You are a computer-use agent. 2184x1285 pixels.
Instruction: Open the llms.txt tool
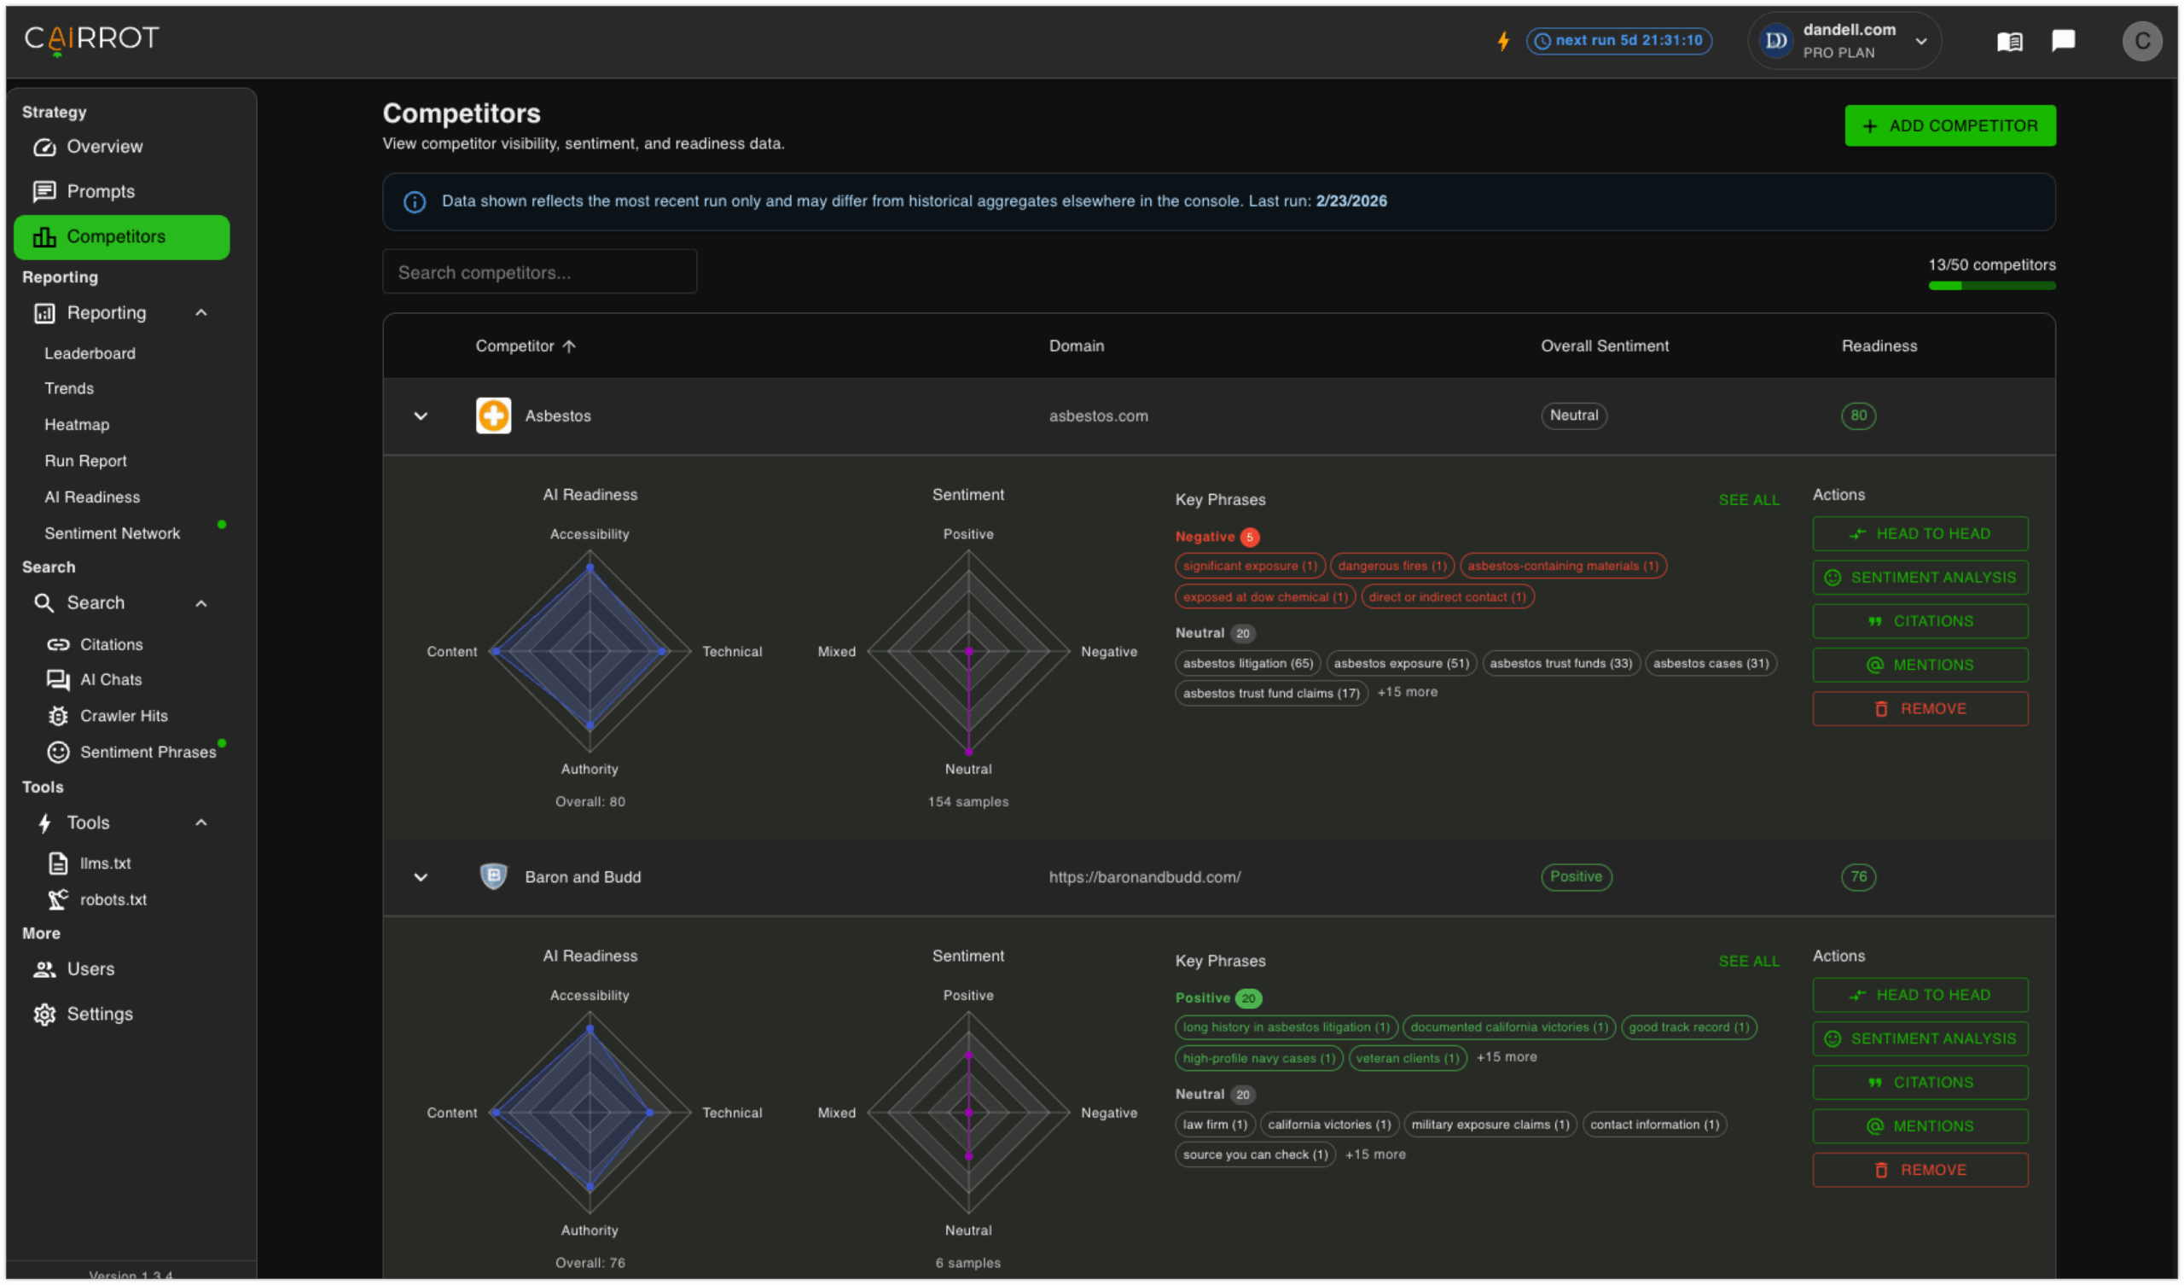tap(105, 863)
